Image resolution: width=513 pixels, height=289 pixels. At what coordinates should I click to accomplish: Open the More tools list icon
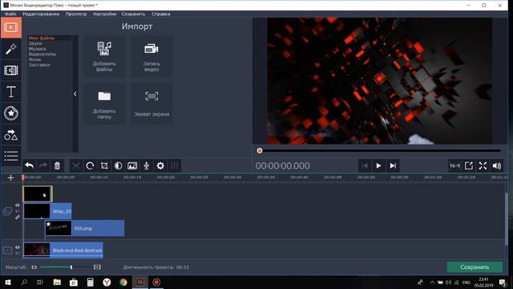[11, 156]
